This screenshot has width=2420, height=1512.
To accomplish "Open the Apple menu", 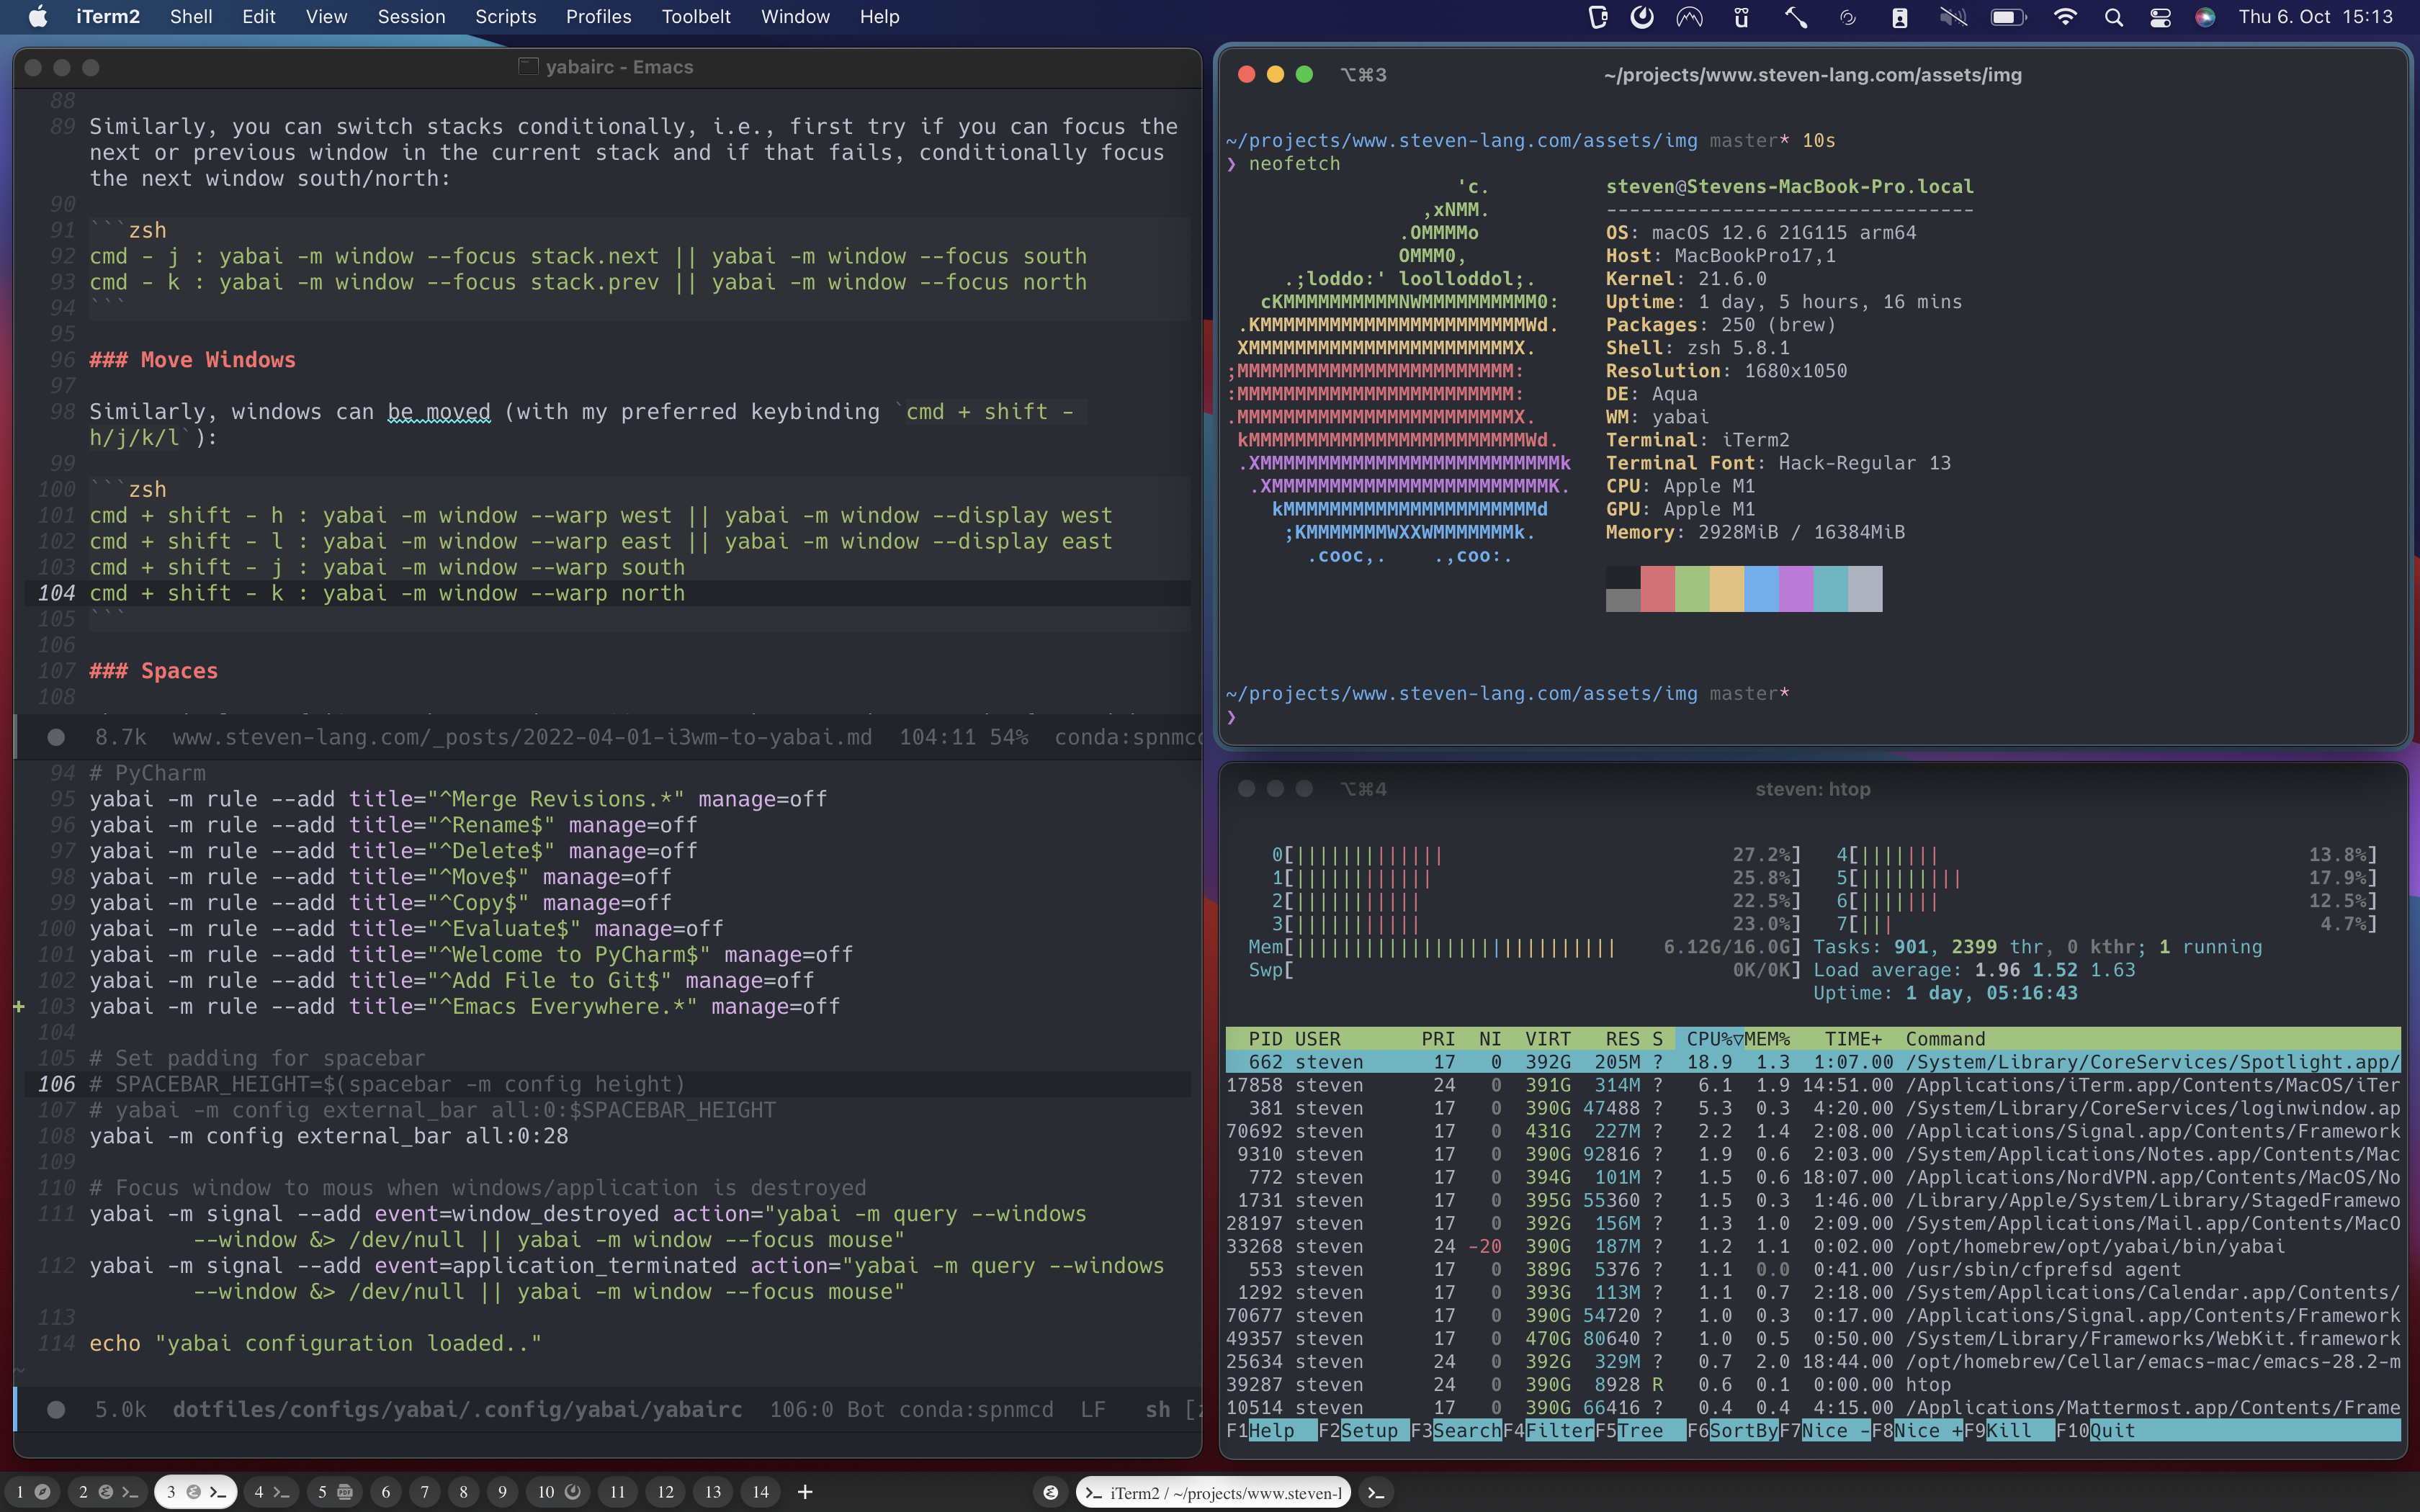I will click(37, 17).
